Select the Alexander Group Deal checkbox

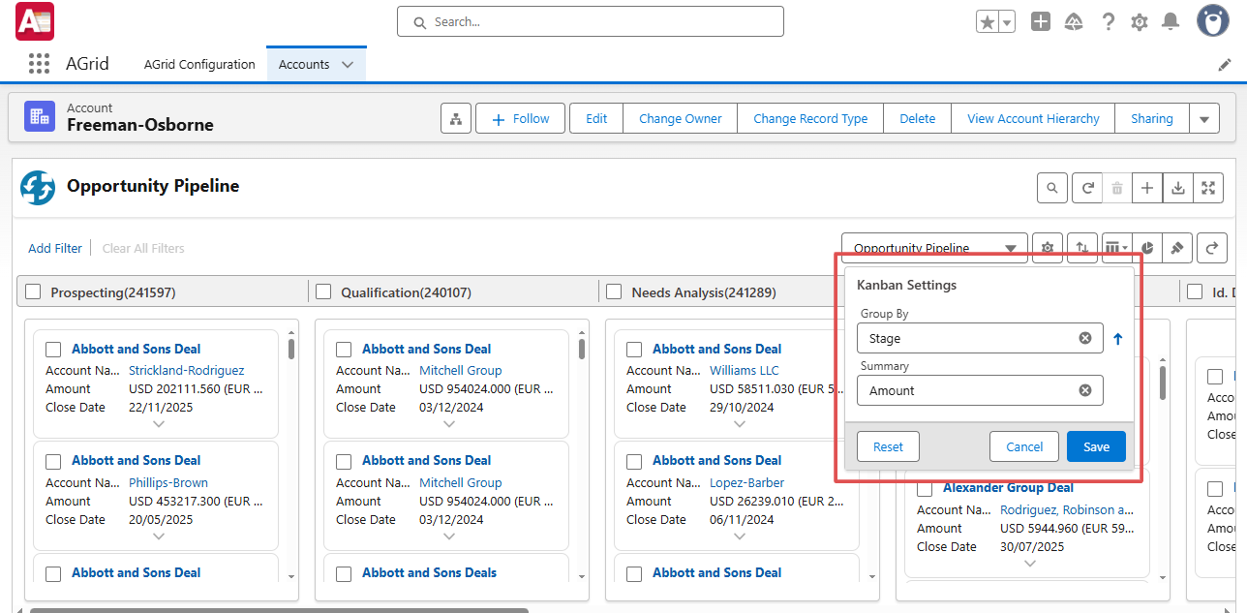click(x=925, y=489)
